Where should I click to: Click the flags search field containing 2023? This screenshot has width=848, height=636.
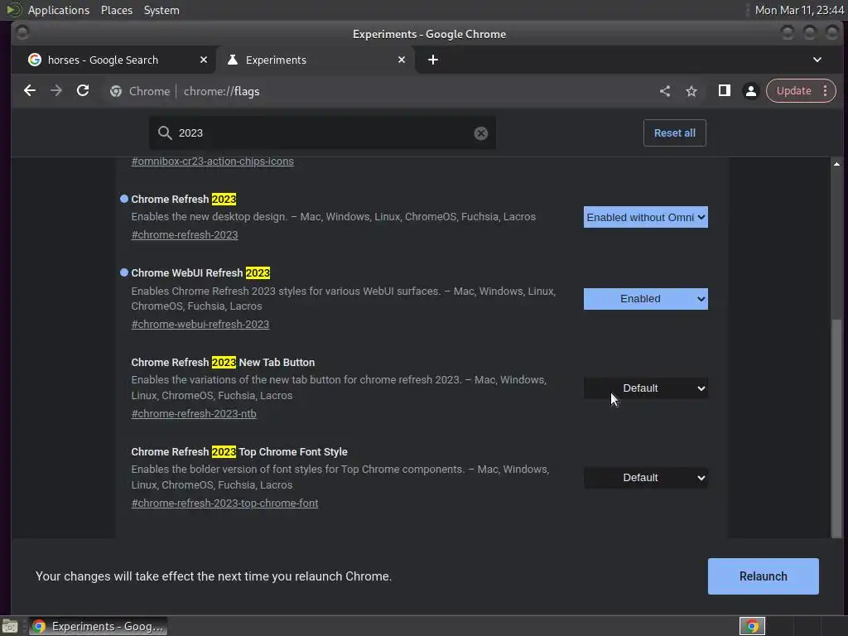point(322,133)
